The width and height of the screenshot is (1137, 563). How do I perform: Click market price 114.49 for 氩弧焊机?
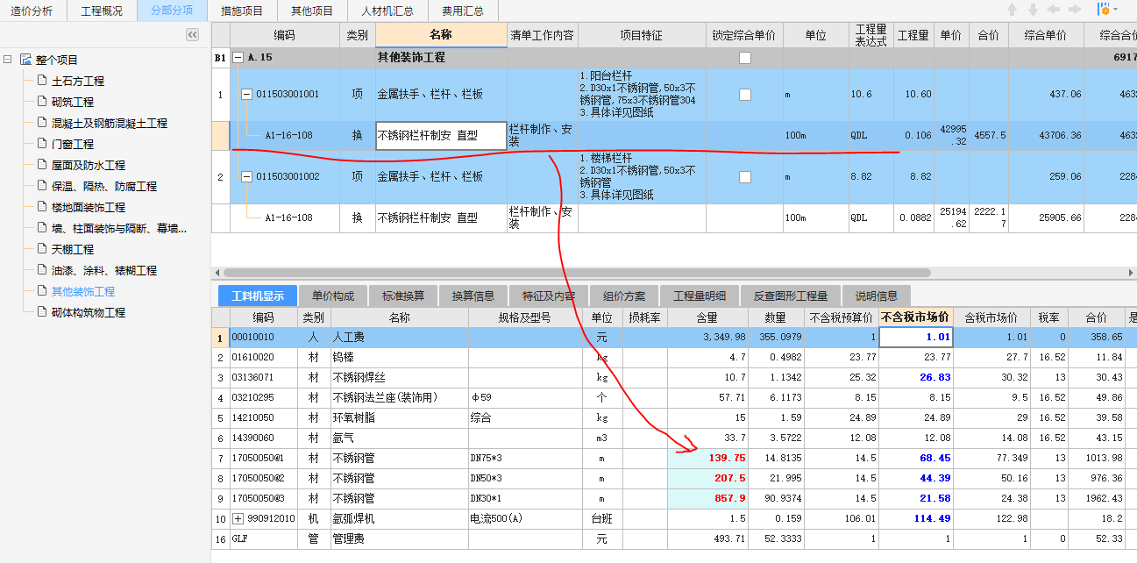(916, 518)
